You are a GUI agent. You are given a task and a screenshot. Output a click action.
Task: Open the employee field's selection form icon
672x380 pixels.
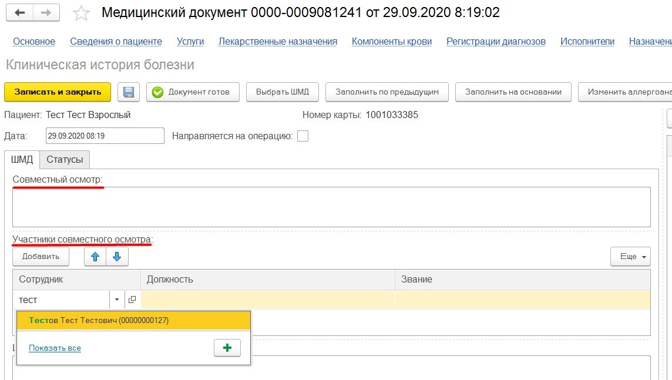pyautogui.click(x=132, y=300)
